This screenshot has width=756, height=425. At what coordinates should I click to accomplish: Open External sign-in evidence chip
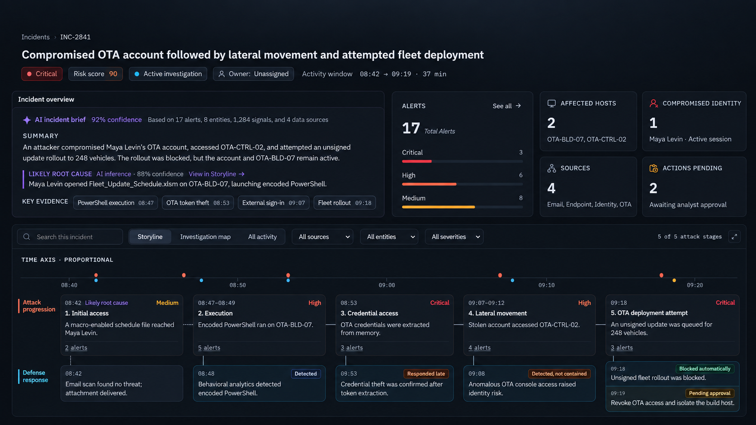pos(274,203)
